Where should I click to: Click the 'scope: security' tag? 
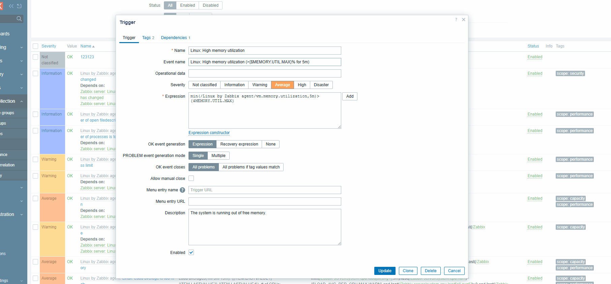(x=570, y=73)
